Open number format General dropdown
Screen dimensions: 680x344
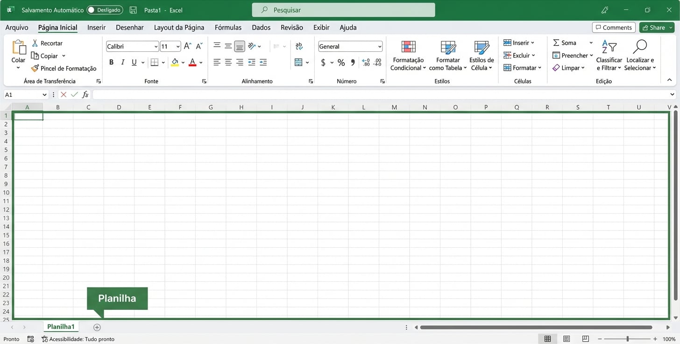[x=380, y=46]
